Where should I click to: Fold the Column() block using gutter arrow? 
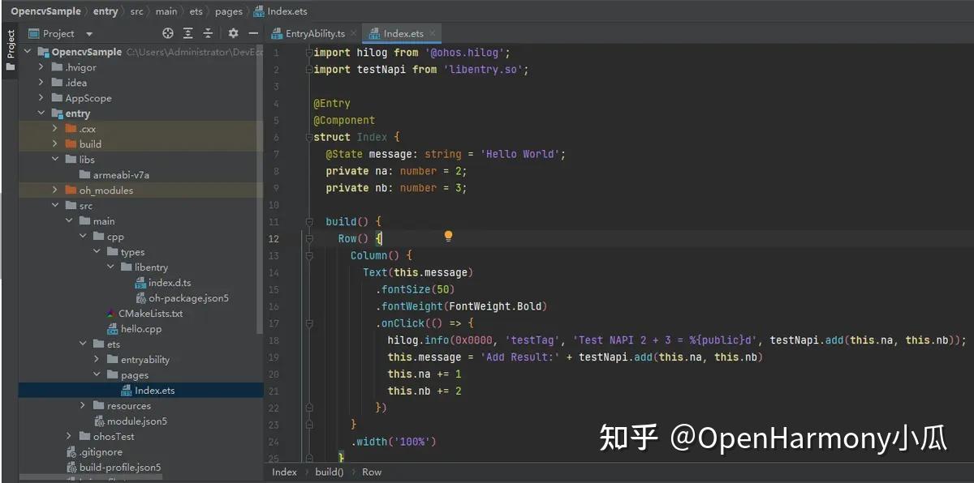coord(309,254)
